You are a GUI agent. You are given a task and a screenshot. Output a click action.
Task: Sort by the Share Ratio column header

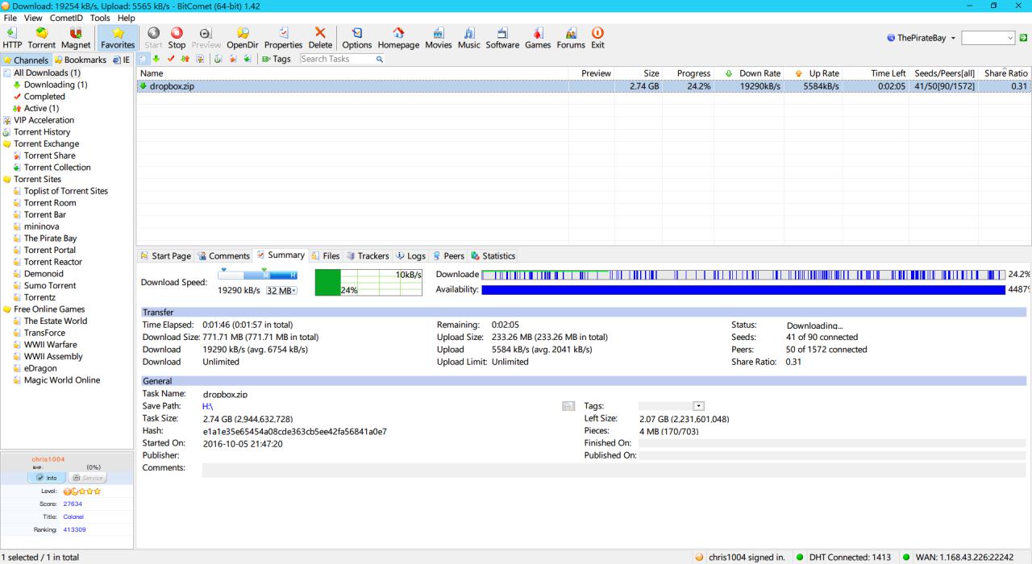click(x=1005, y=73)
